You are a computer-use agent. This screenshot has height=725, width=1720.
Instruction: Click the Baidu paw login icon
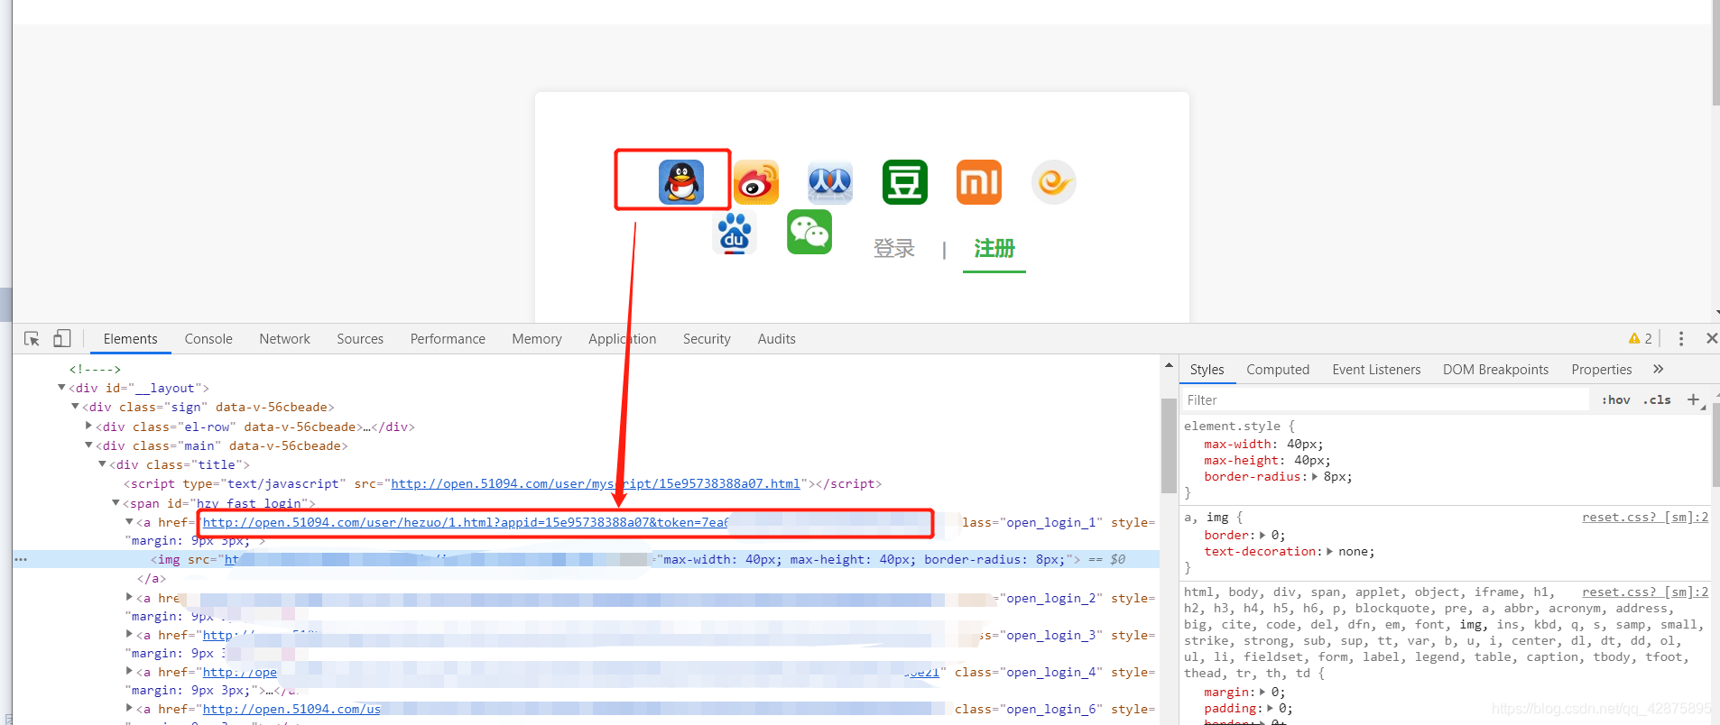tap(735, 233)
